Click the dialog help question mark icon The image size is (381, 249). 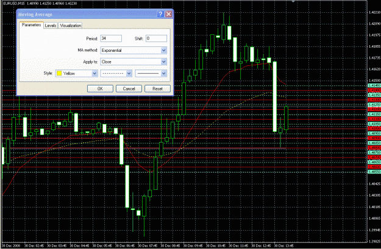point(160,14)
